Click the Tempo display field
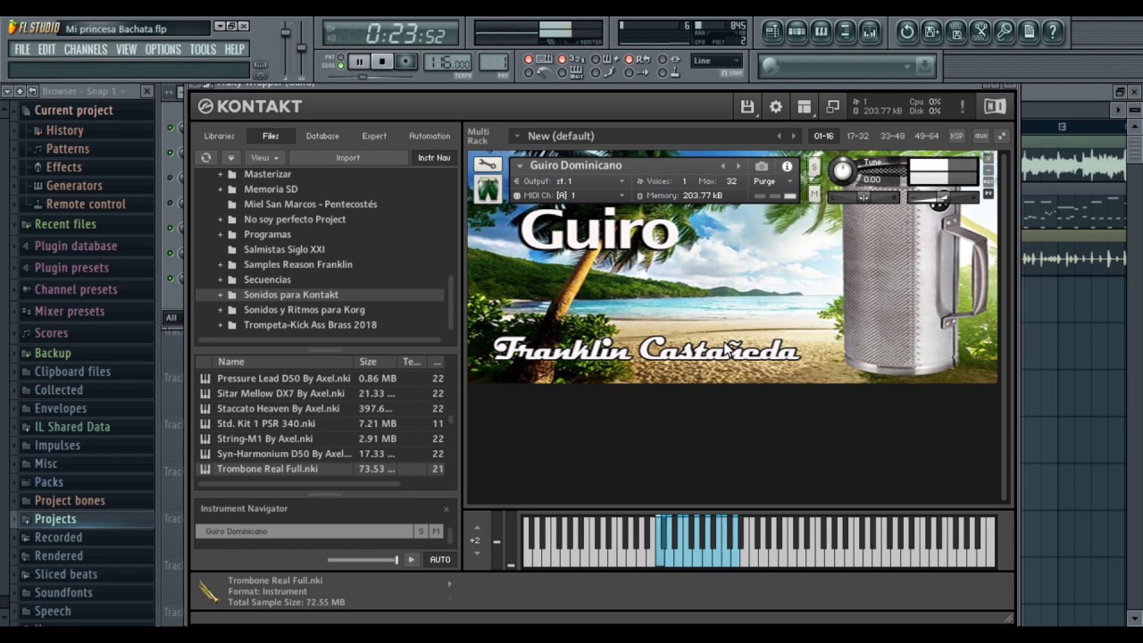The width and height of the screenshot is (1143, 643). pos(447,63)
